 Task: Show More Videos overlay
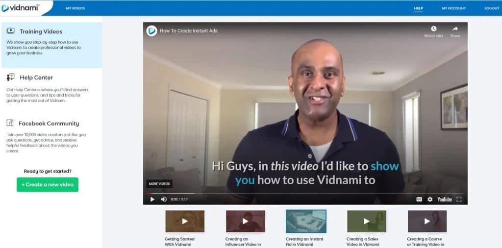[159, 184]
